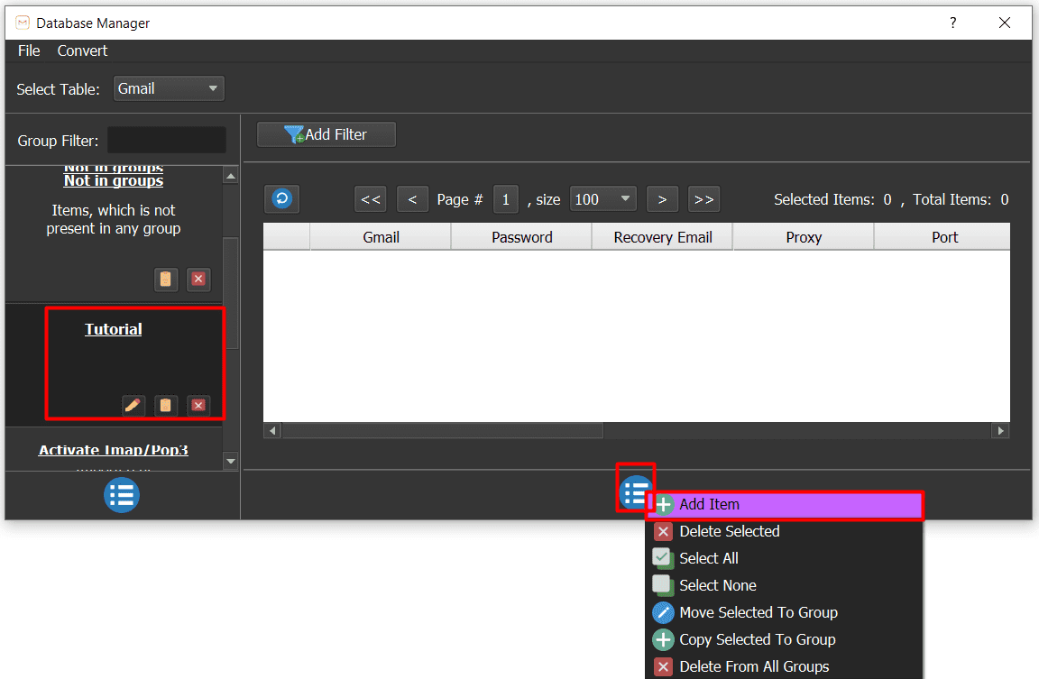
Task: Open the File menu
Action: [29, 51]
